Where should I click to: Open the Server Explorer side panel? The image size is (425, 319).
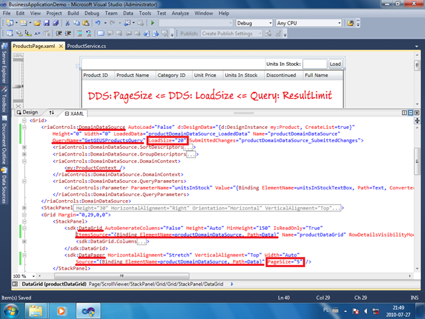click(x=4, y=63)
